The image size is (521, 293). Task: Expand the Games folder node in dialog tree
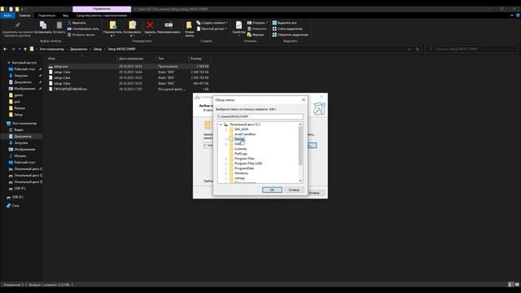226,139
